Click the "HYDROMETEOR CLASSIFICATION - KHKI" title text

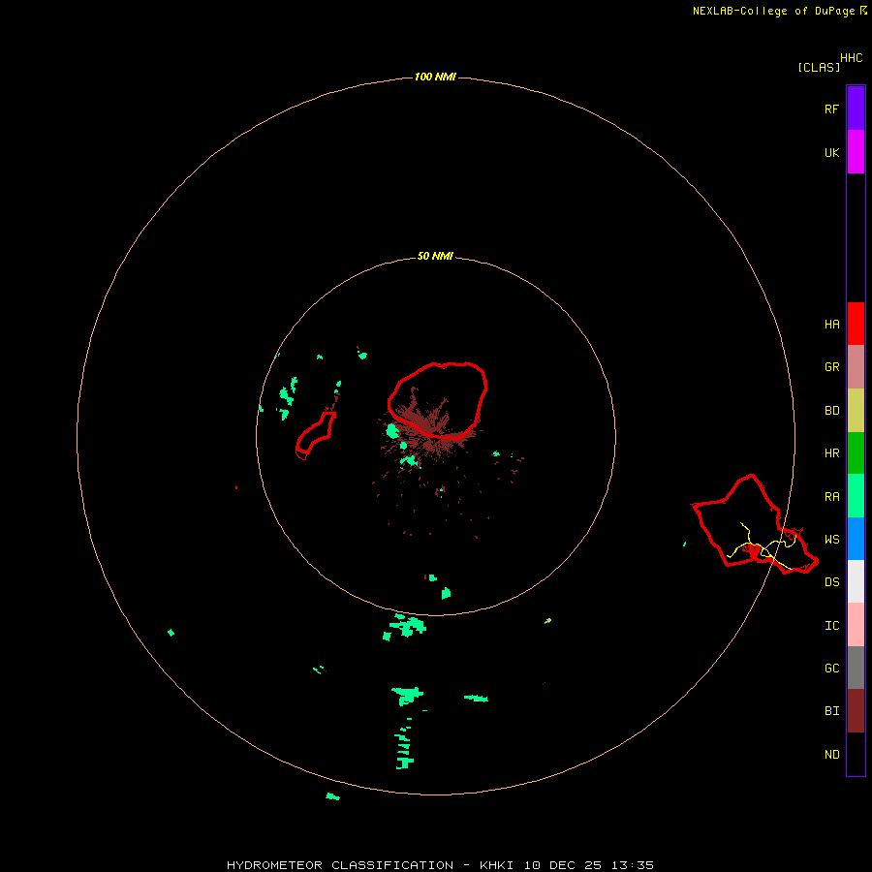tap(370, 865)
